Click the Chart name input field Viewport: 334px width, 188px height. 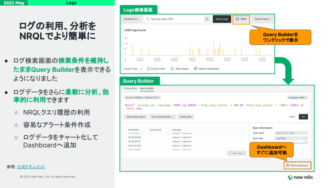tap(291, 133)
